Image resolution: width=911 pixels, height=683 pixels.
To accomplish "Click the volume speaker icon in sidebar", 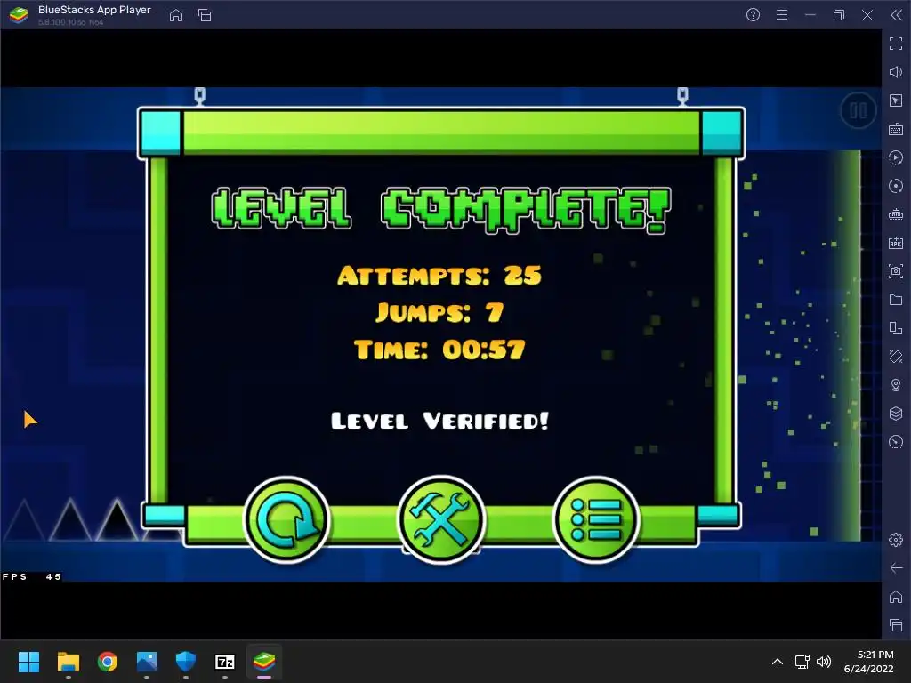I will click(x=896, y=72).
